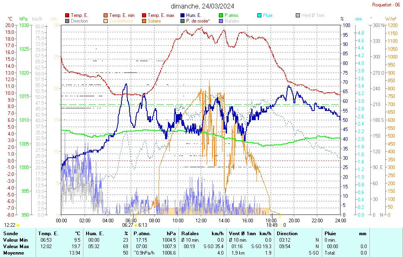Click the 03:12 direction time cell

[x=285, y=240]
